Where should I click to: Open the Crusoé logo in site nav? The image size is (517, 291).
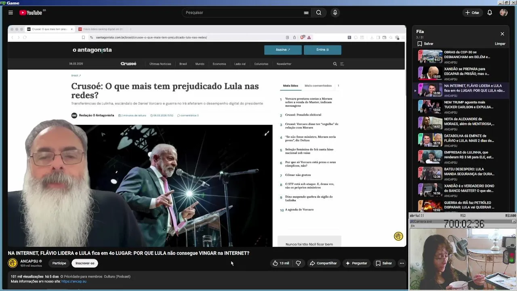pos(128,64)
